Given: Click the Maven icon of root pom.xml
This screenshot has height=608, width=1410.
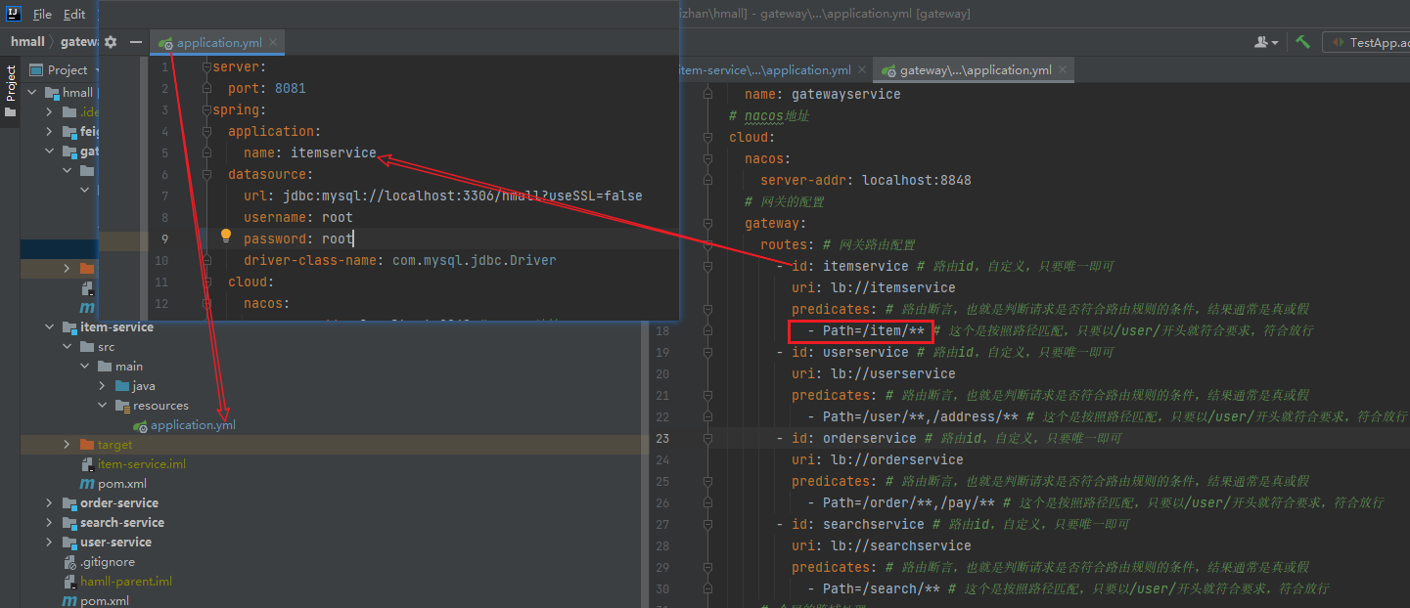Looking at the screenshot, I should pyautogui.click(x=69, y=601).
